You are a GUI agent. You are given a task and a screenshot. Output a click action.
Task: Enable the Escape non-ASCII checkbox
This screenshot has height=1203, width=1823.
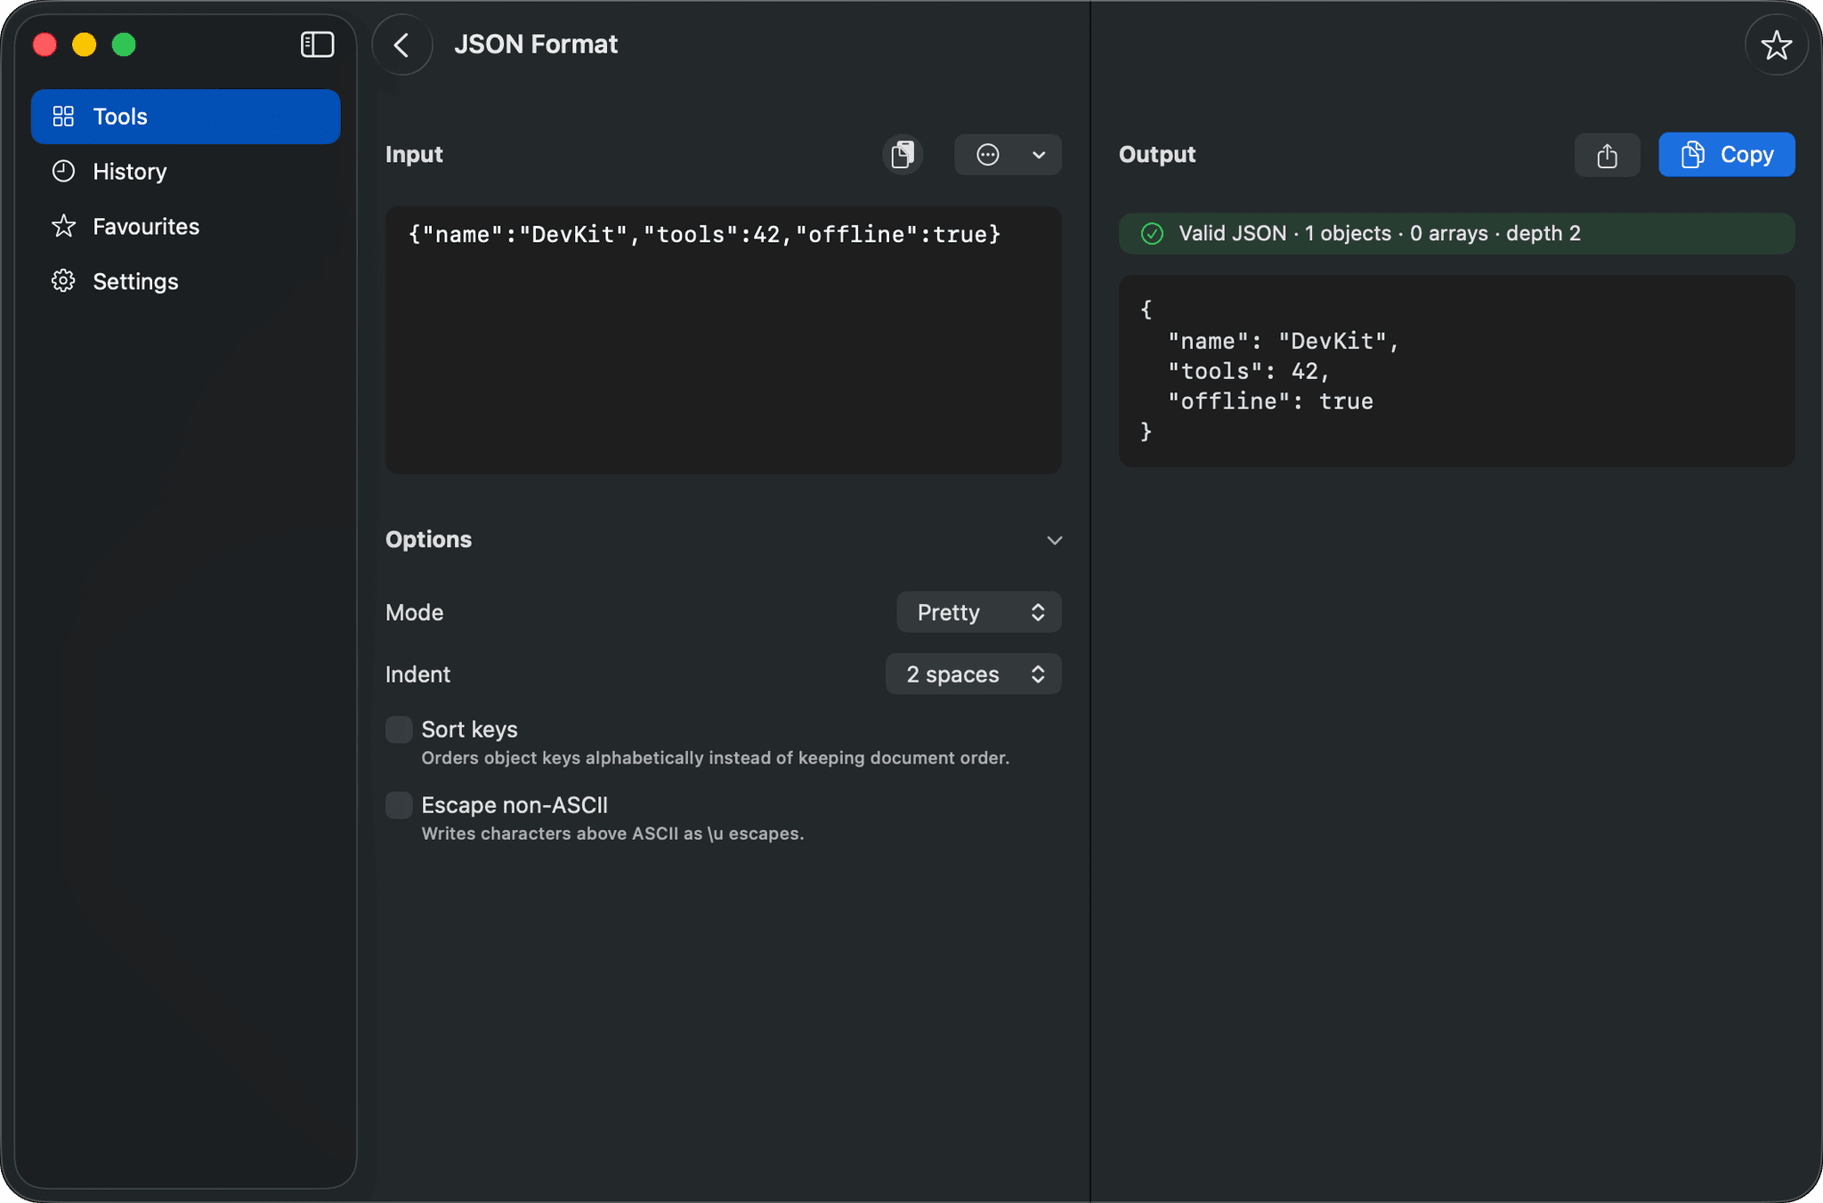pyautogui.click(x=399, y=805)
